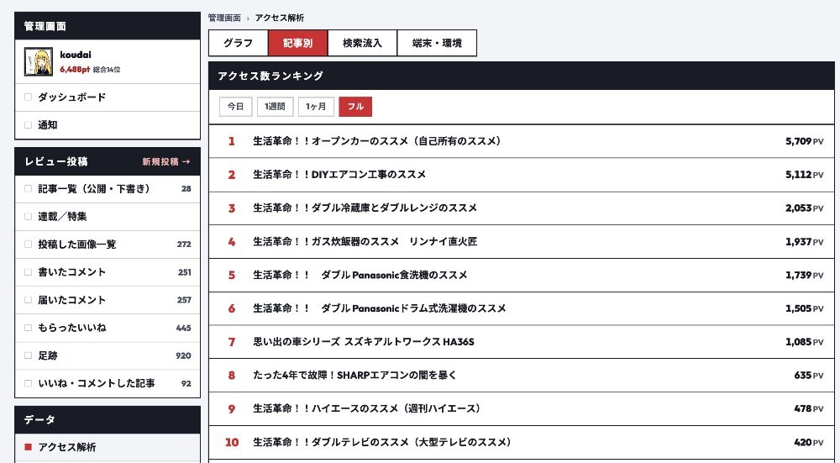Click the koudai profile avatar image
This screenshot has height=463, width=840.
39,61
